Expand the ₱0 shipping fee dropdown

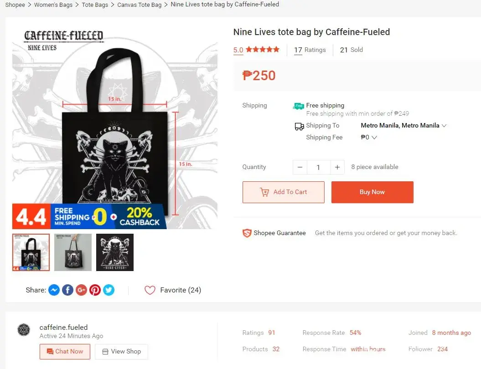pyautogui.click(x=374, y=138)
